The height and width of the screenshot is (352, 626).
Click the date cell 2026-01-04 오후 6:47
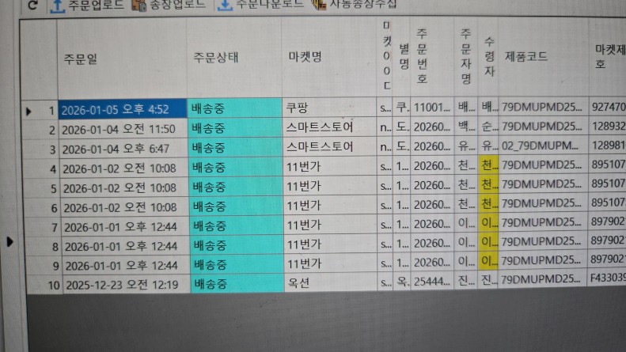coord(124,149)
